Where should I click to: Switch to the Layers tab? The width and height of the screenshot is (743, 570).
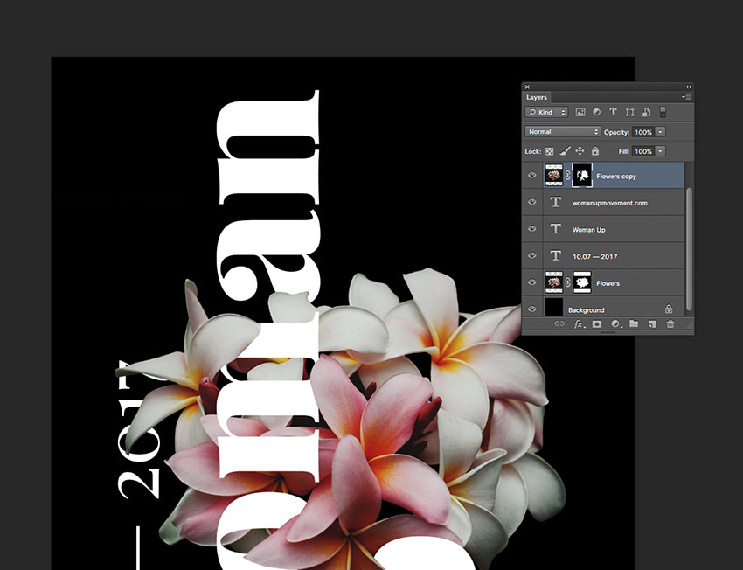click(537, 97)
